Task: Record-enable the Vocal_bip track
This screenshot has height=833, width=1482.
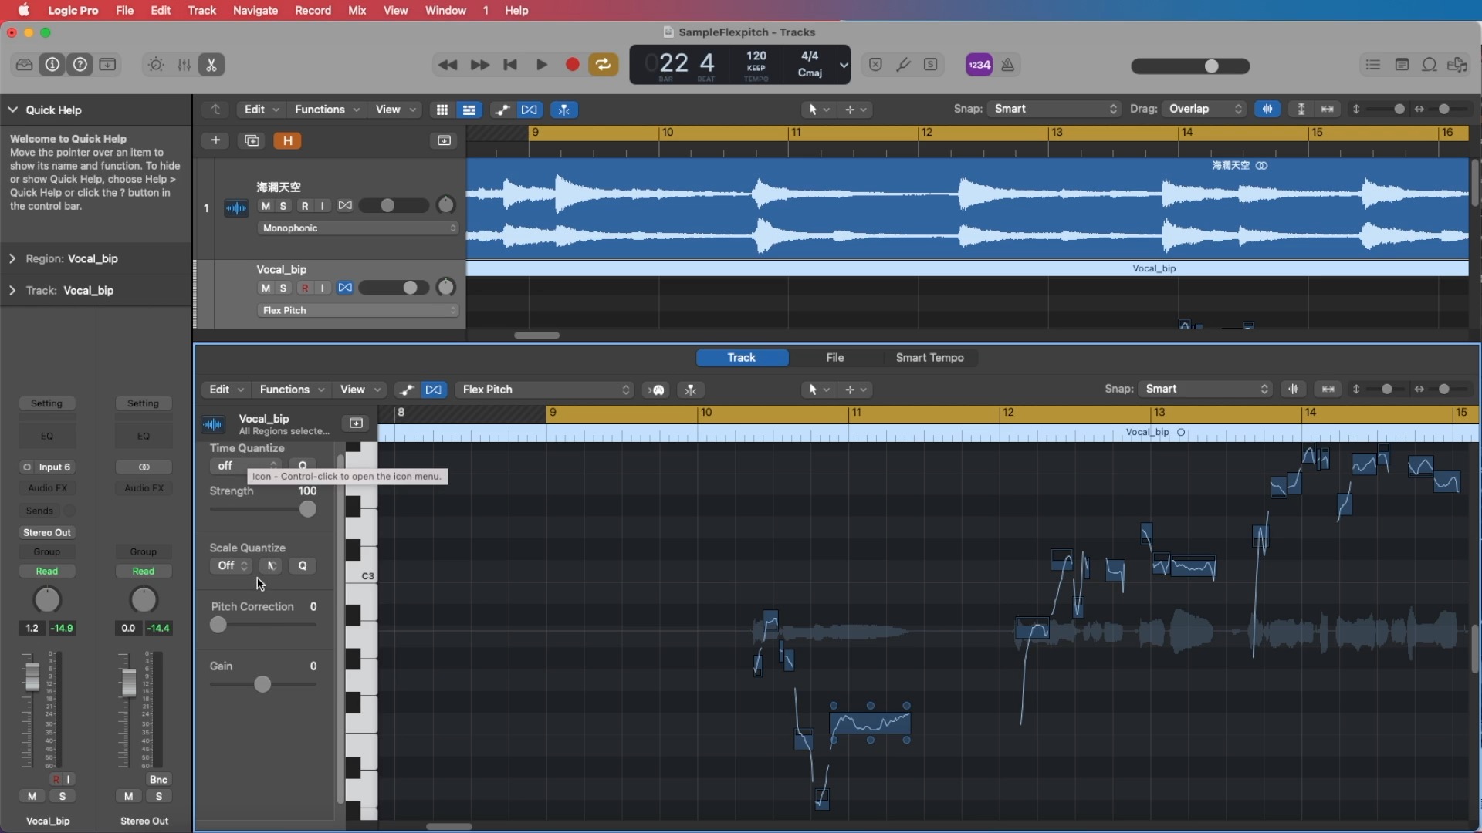Action: click(x=305, y=288)
